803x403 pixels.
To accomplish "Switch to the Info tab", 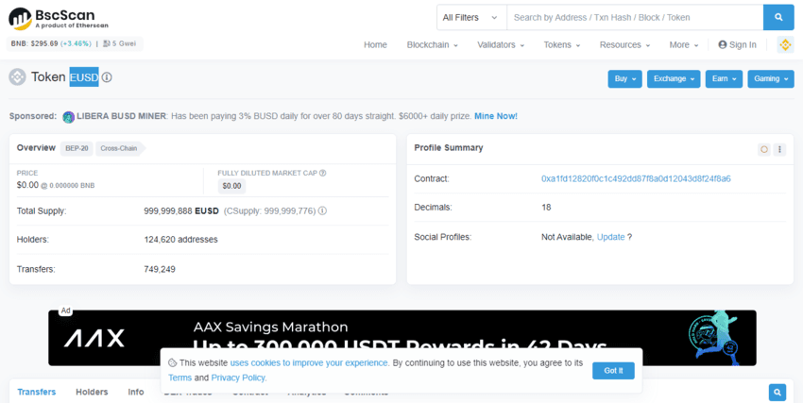I will tap(136, 393).
